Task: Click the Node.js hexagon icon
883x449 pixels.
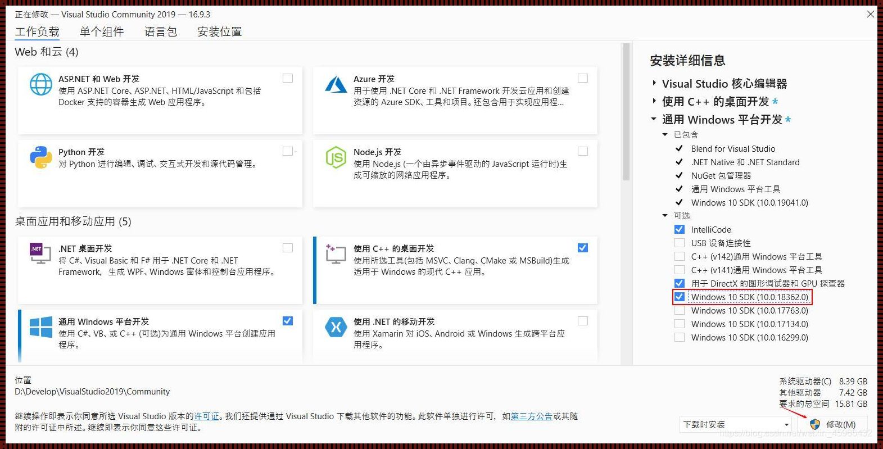Action: 336,157
